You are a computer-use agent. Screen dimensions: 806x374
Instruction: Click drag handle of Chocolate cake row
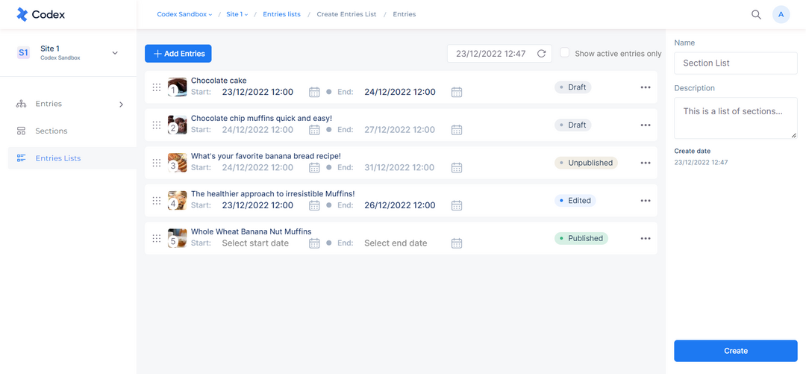(x=157, y=87)
